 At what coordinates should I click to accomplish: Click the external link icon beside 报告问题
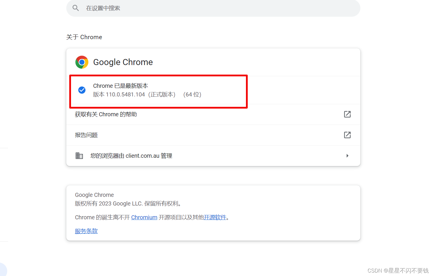[347, 135]
